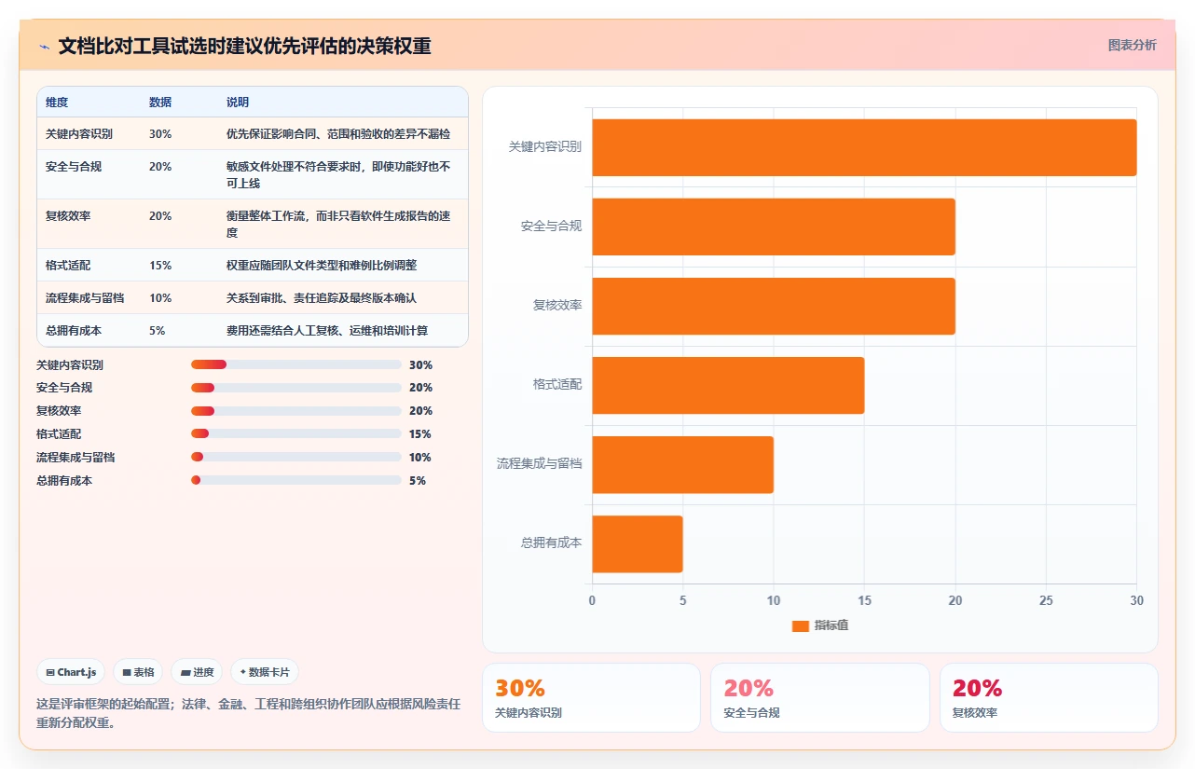Click description 关系到审批、责任追踪及最终版本确认
This screenshot has height=769, width=1195.
click(322, 298)
